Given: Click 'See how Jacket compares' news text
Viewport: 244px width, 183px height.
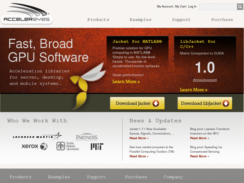Looking at the screenshot, I should 152,149.
